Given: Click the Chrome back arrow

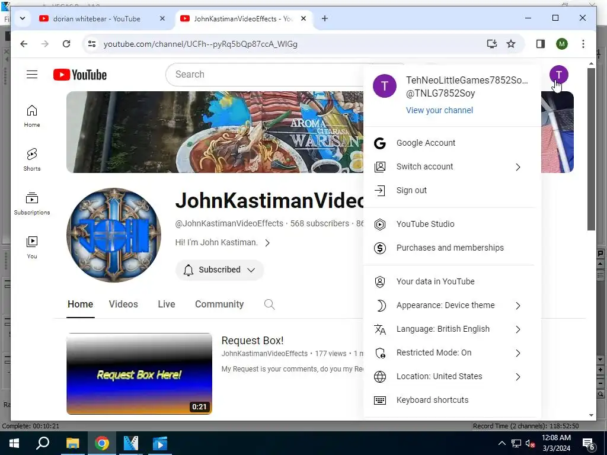Looking at the screenshot, I should (x=24, y=44).
